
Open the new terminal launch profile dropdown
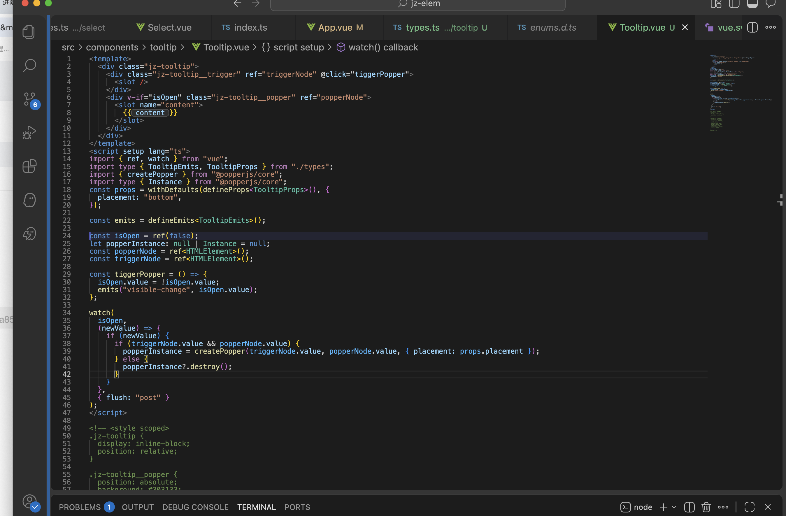pyautogui.click(x=674, y=507)
